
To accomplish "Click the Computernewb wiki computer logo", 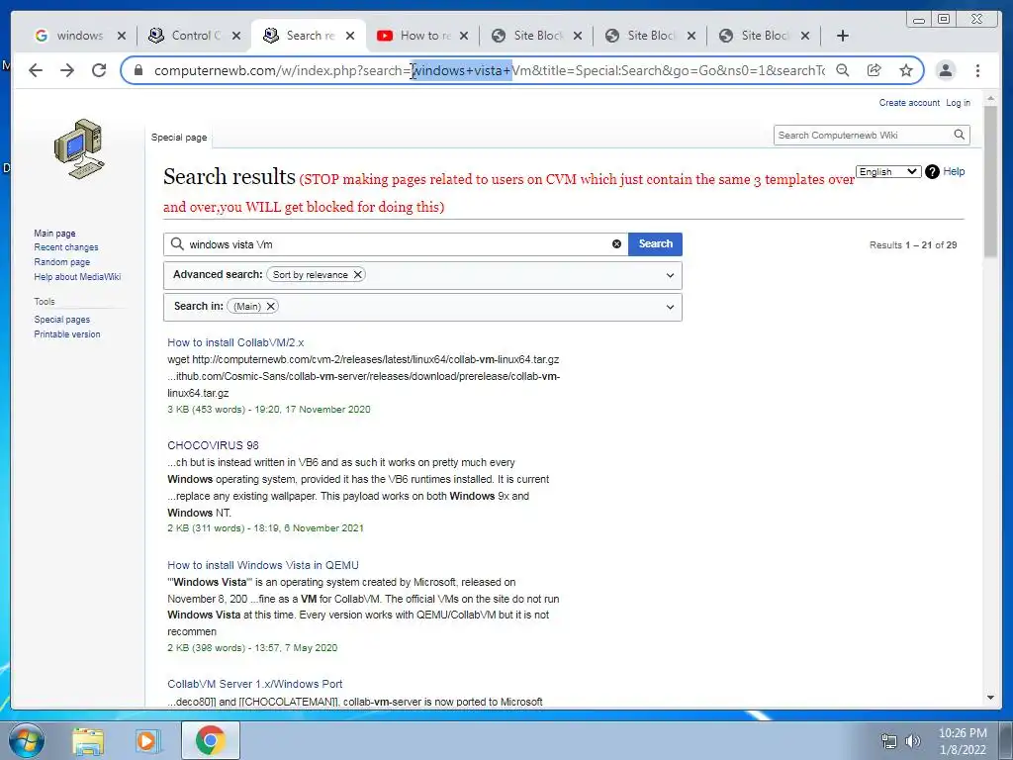I will tap(79, 148).
